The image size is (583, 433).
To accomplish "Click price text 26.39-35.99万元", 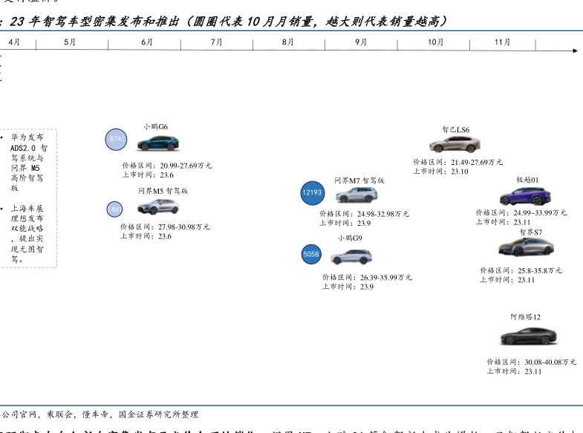I will pos(386,278).
